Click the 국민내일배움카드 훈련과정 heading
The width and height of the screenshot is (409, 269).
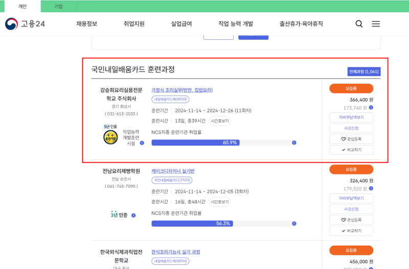[133, 69]
